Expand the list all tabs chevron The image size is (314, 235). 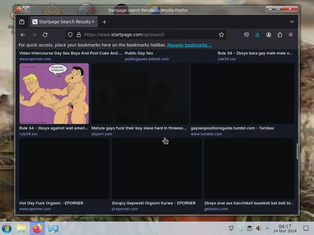click(x=292, y=22)
